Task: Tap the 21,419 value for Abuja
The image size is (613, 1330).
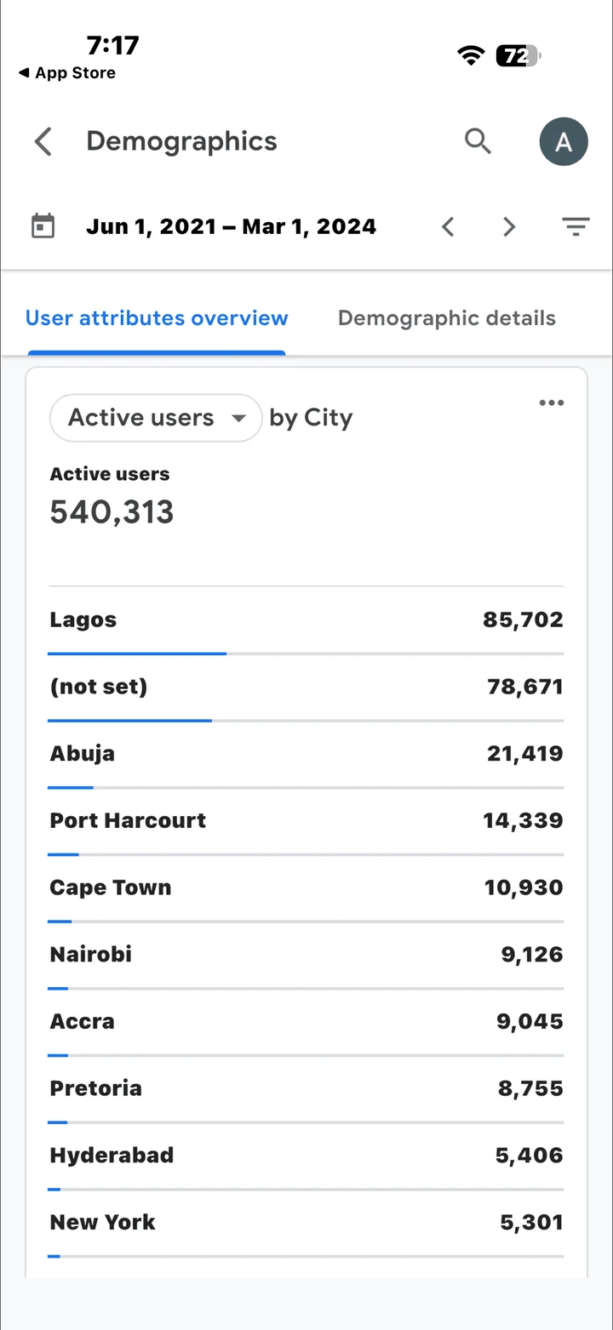Action: click(x=525, y=754)
